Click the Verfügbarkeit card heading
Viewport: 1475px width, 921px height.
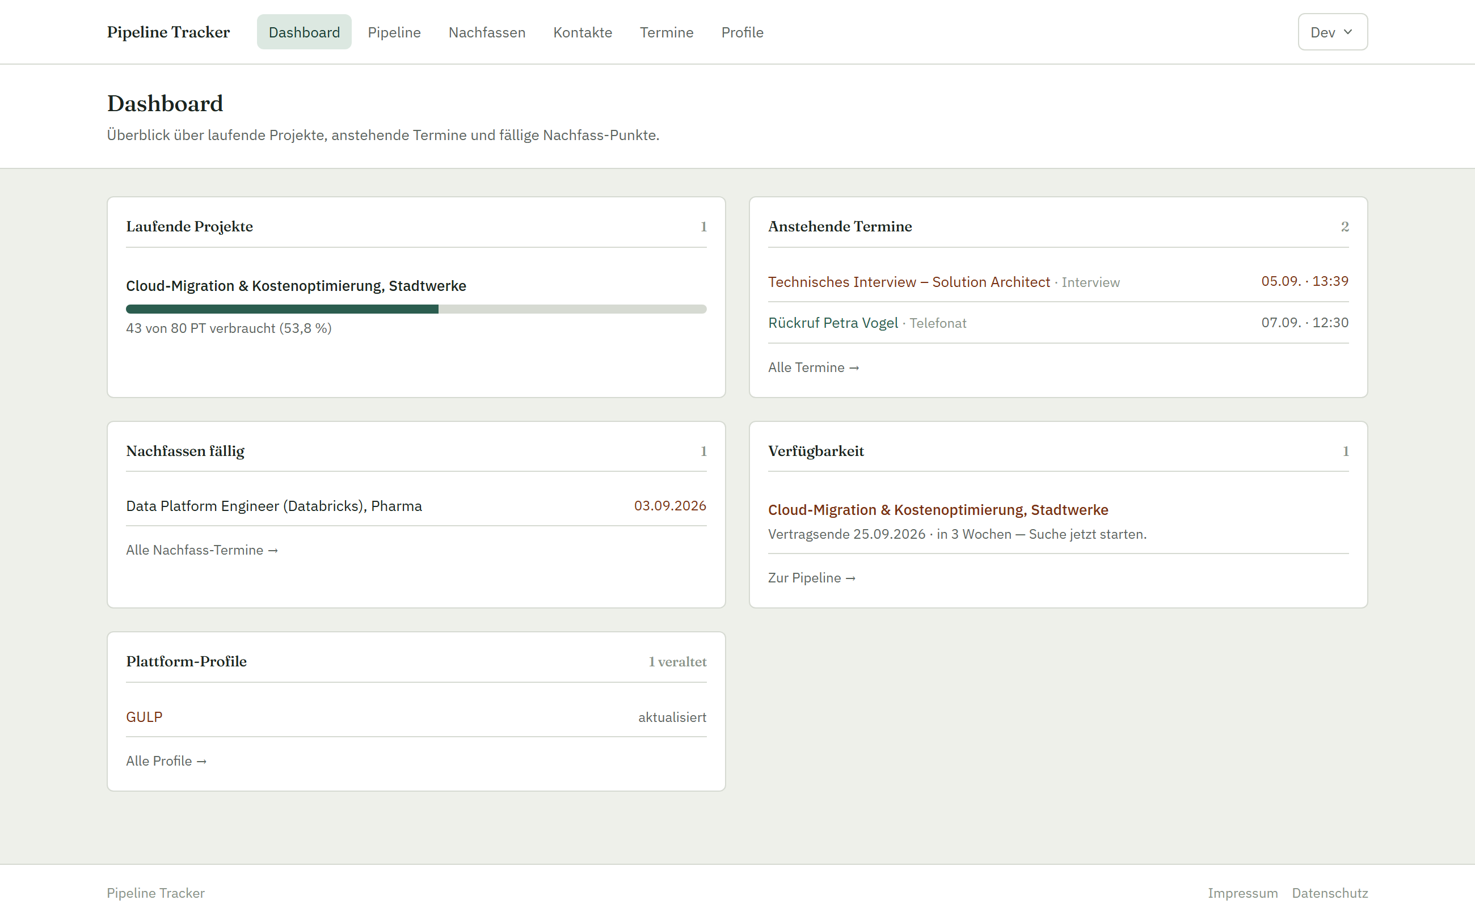[816, 451]
